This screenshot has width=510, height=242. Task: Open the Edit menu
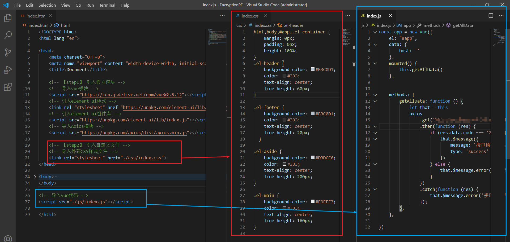point(29,5)
